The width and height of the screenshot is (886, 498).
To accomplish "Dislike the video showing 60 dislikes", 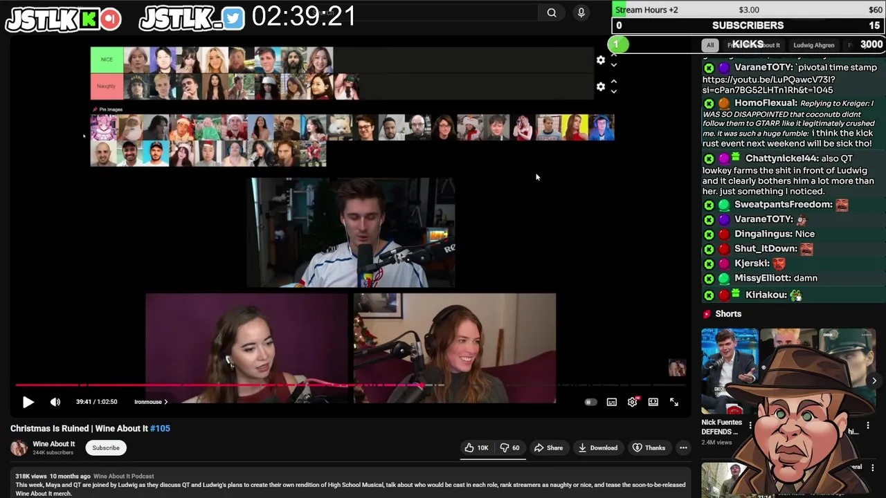I will tap(510, 448).
